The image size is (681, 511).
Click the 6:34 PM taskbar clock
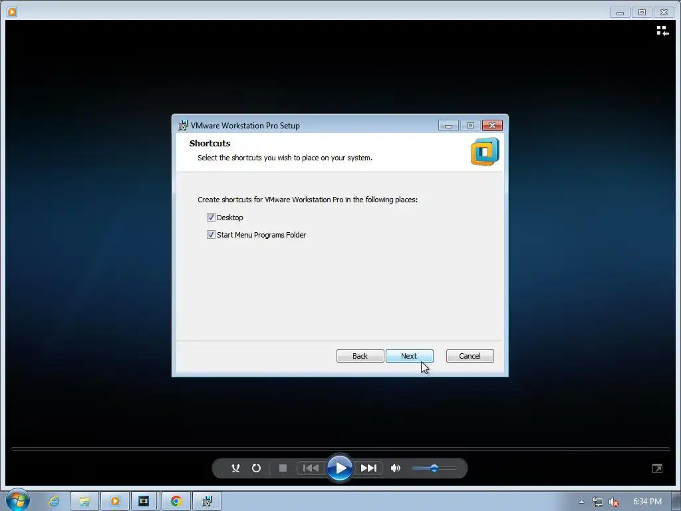pyautogui.click(x=647, y=502)
